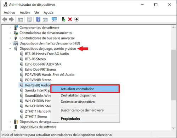Click speaker icon of Echo Dot-F97 Stereo

[21, 70]
